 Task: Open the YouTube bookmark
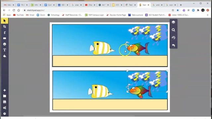point(19,15)
